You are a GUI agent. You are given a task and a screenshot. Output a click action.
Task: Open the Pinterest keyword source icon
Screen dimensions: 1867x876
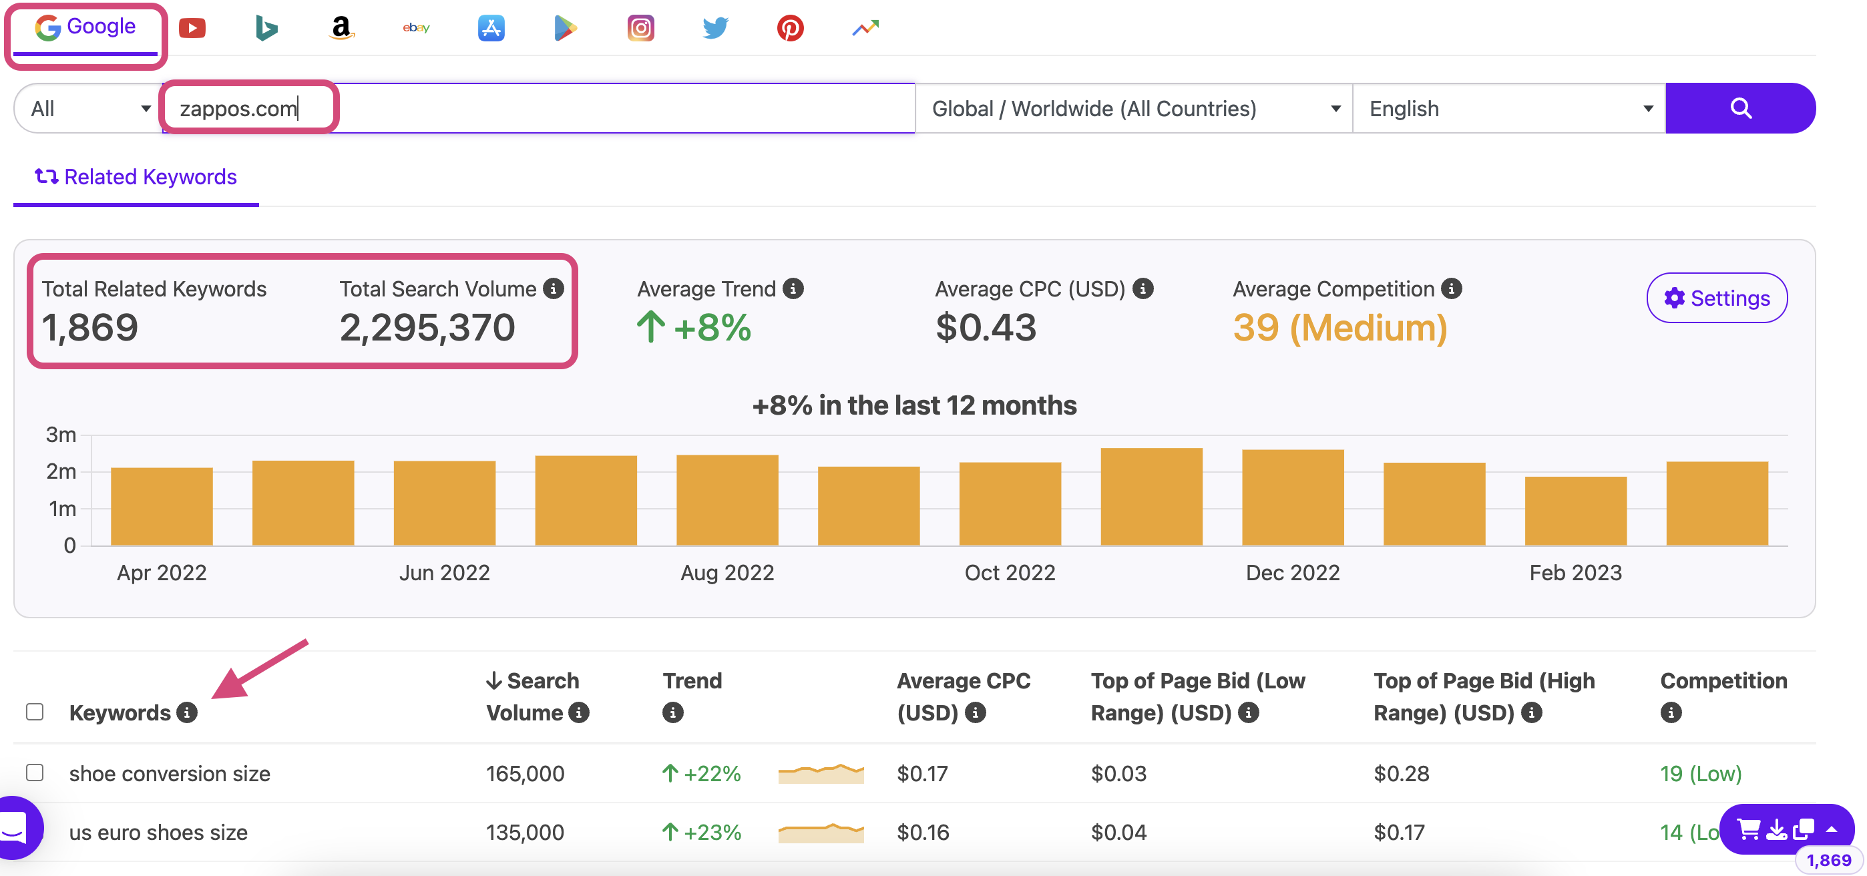[x=790, y=28]
